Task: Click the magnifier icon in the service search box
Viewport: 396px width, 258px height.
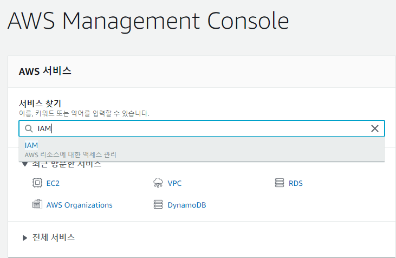Action: tap(29, 128)
